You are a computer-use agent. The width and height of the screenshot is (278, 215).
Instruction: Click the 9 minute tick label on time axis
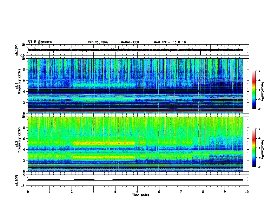coord(225,192)
